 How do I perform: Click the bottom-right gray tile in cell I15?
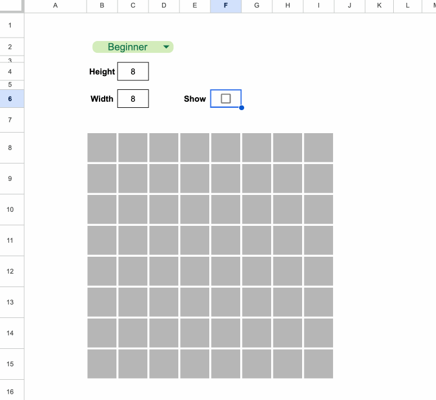(318, 363)
